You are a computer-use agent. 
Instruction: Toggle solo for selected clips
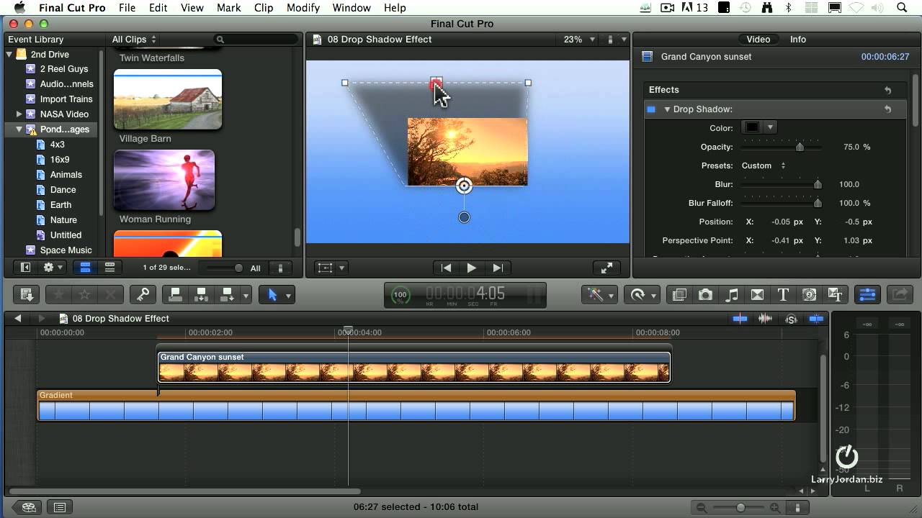click(x=791, y=319)
